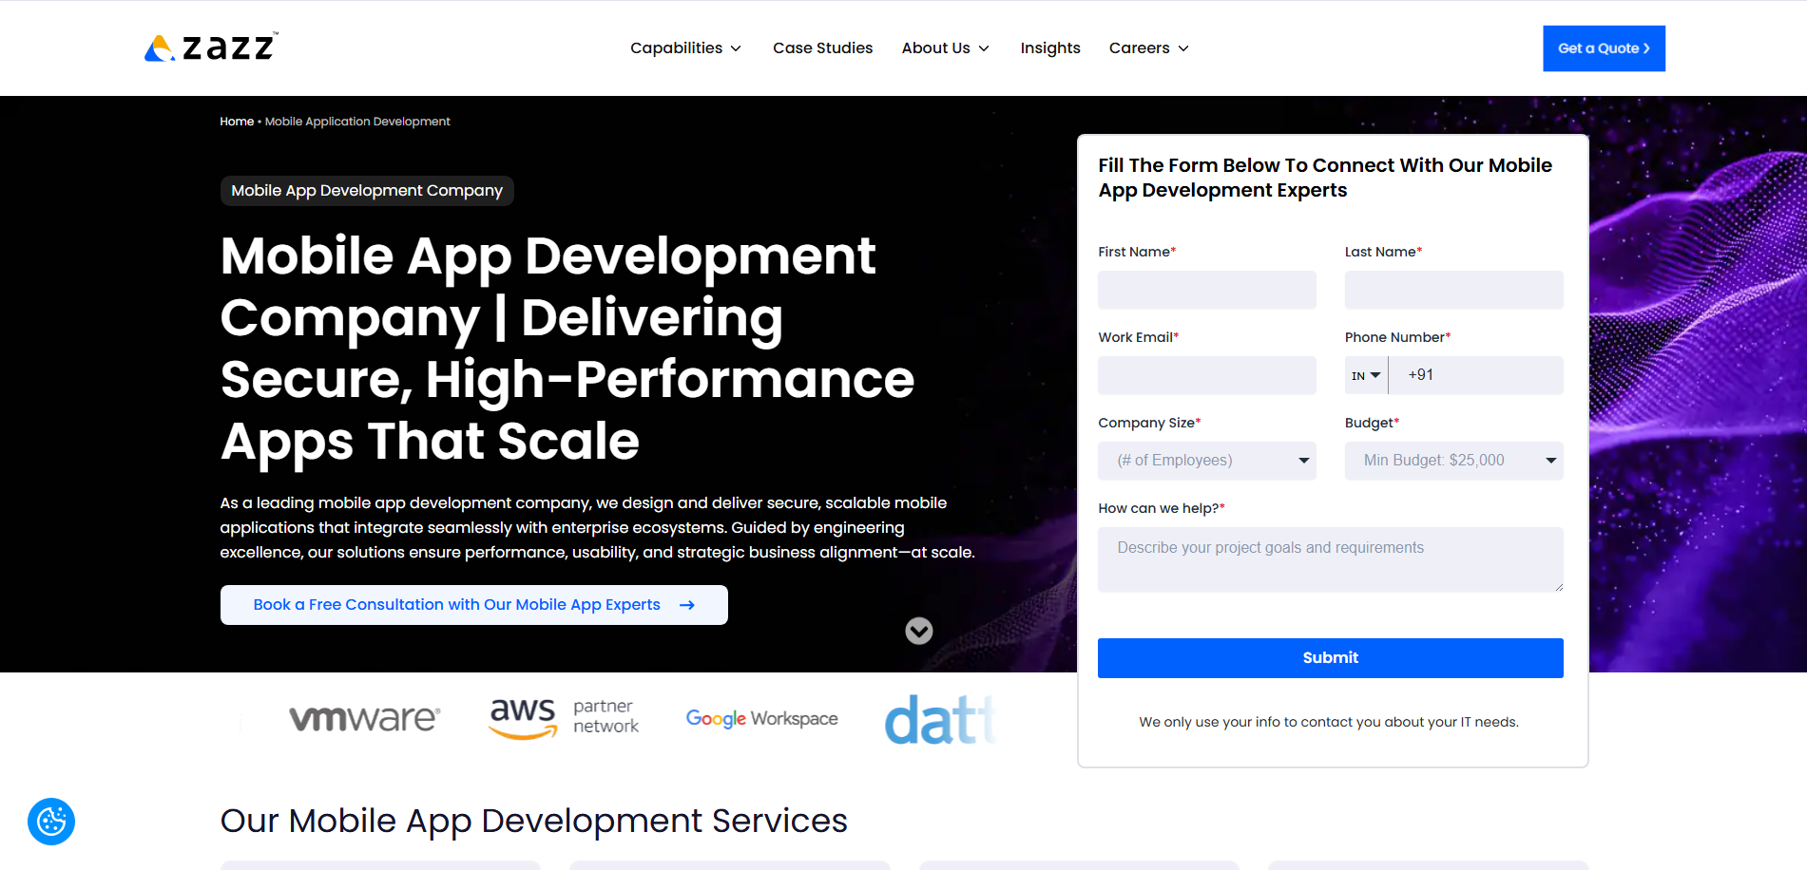Click Book a Free Consultation link

[x=473, y=605]
